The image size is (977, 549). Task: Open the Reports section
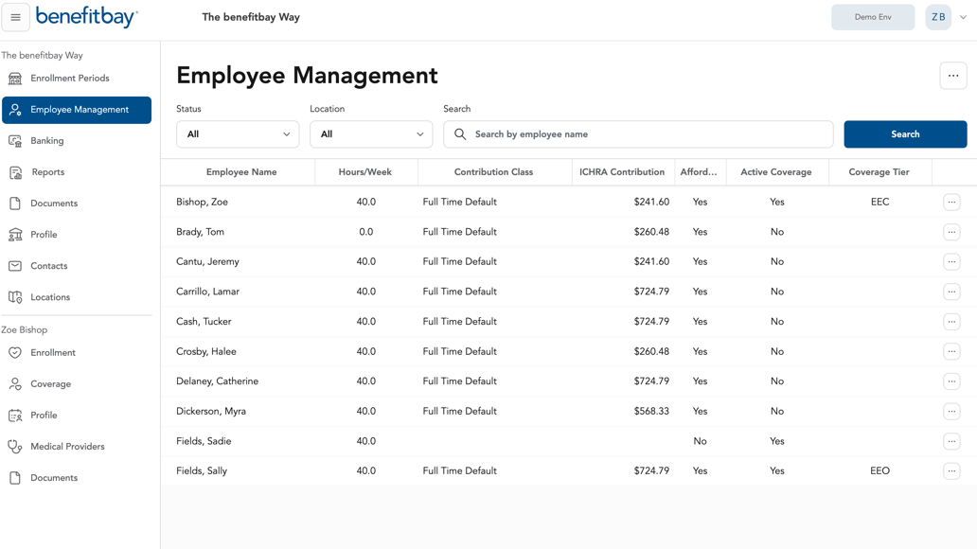point(47,172)
